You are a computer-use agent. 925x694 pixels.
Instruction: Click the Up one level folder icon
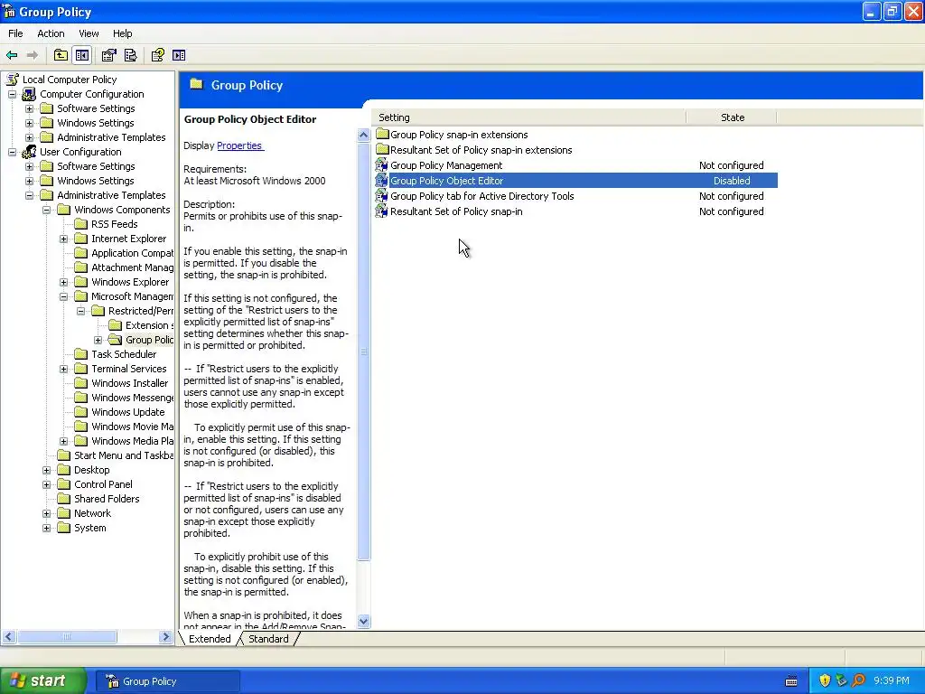[61, 55]
